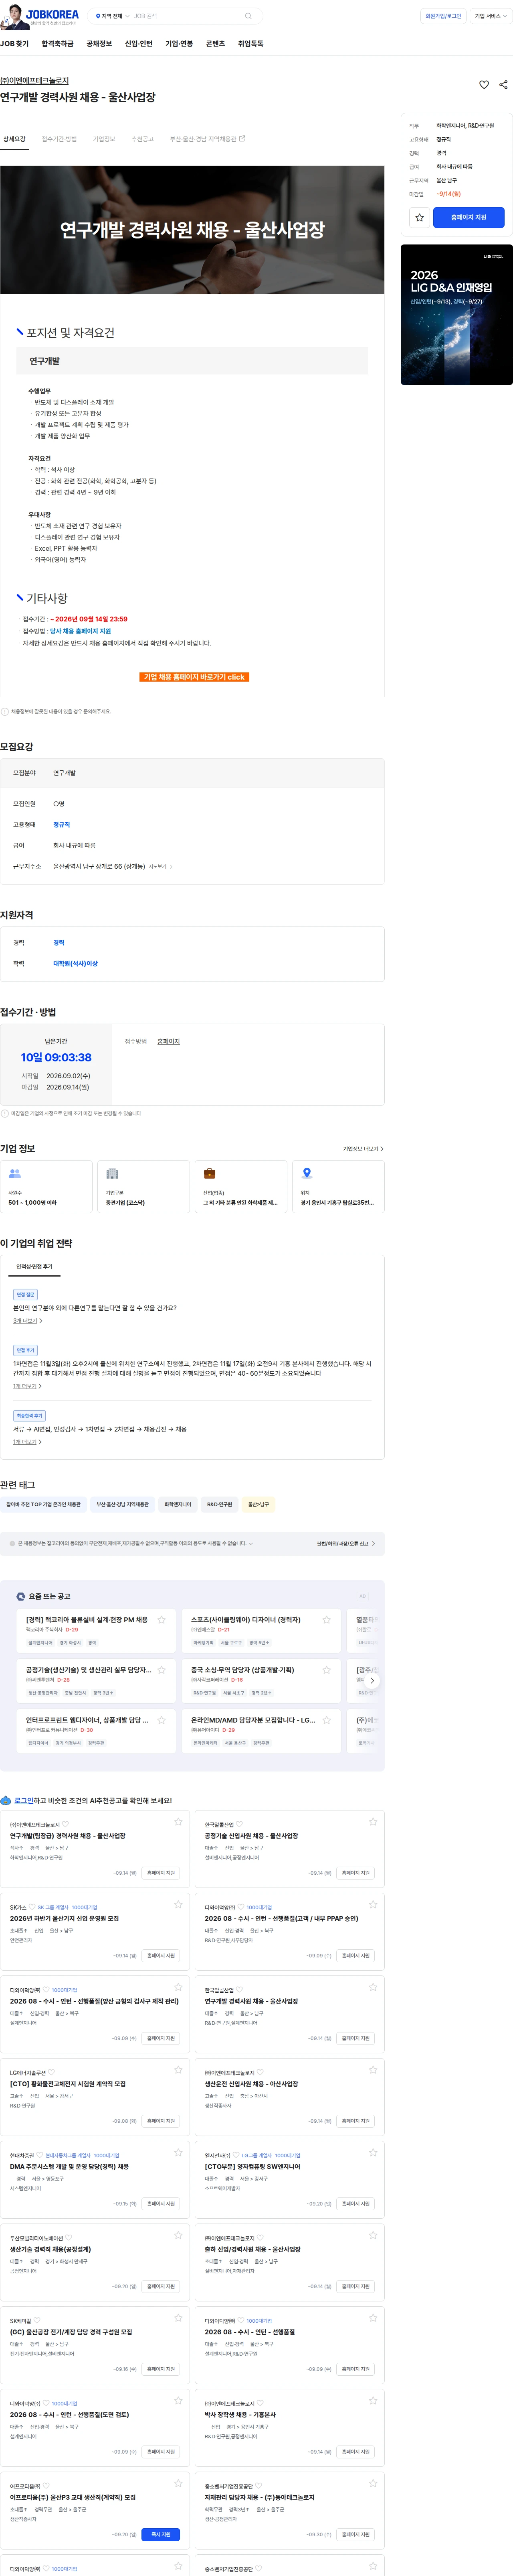Star the 공정기술(생산기술) 및 생산관리 card
The width and height of the screenshot is (513, 2576).
(x=162, y=1669)
